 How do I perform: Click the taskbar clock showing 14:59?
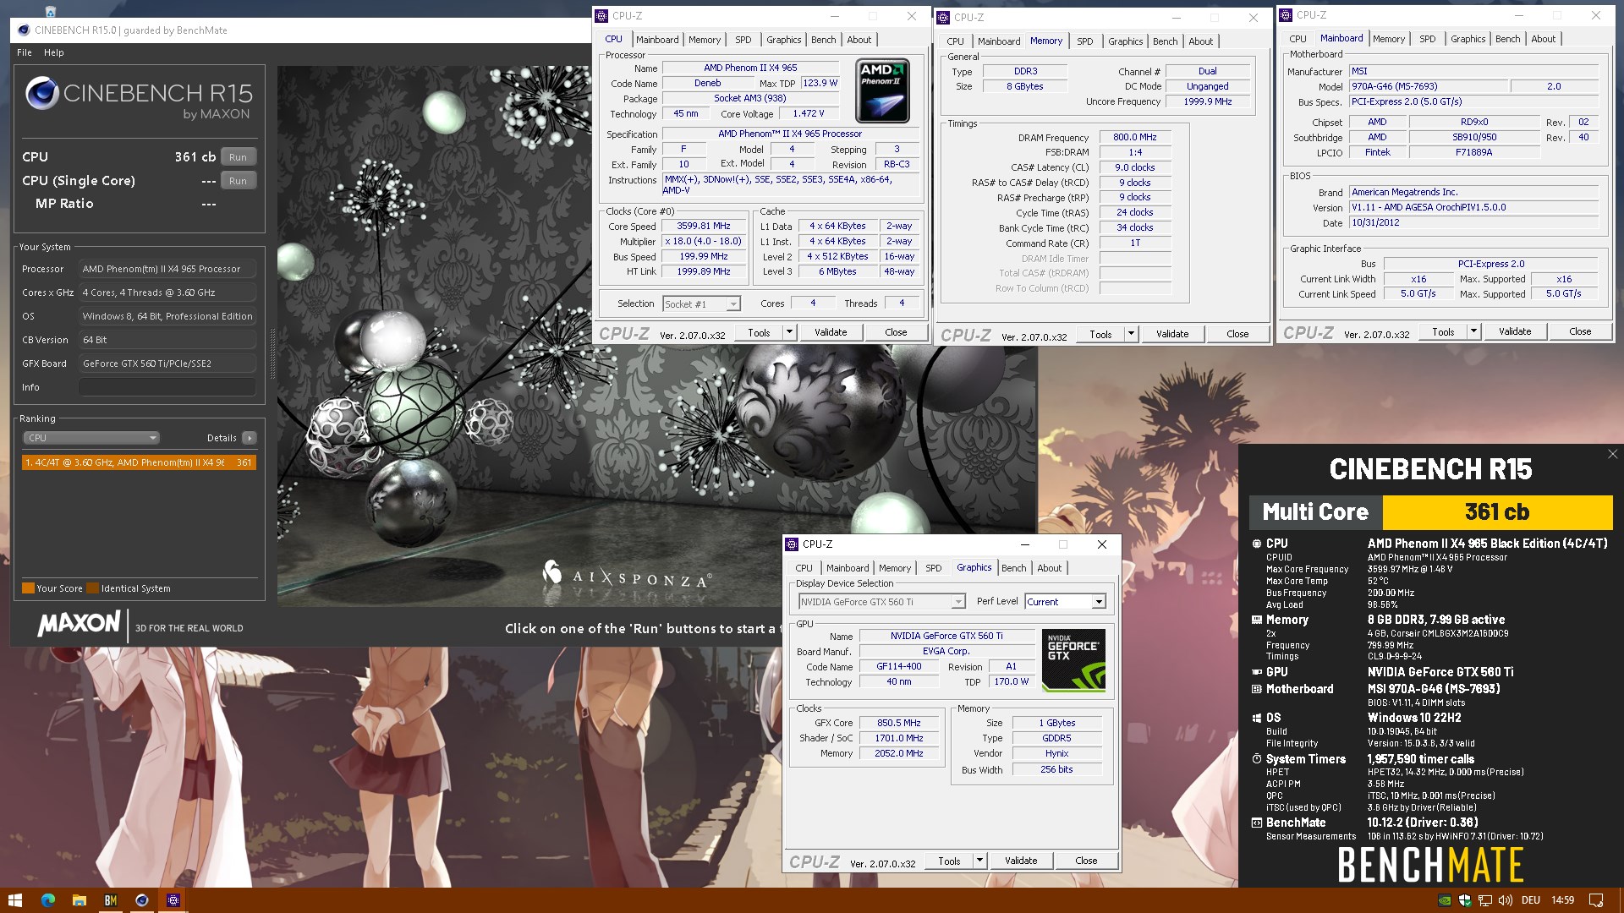pos(1562,900)
